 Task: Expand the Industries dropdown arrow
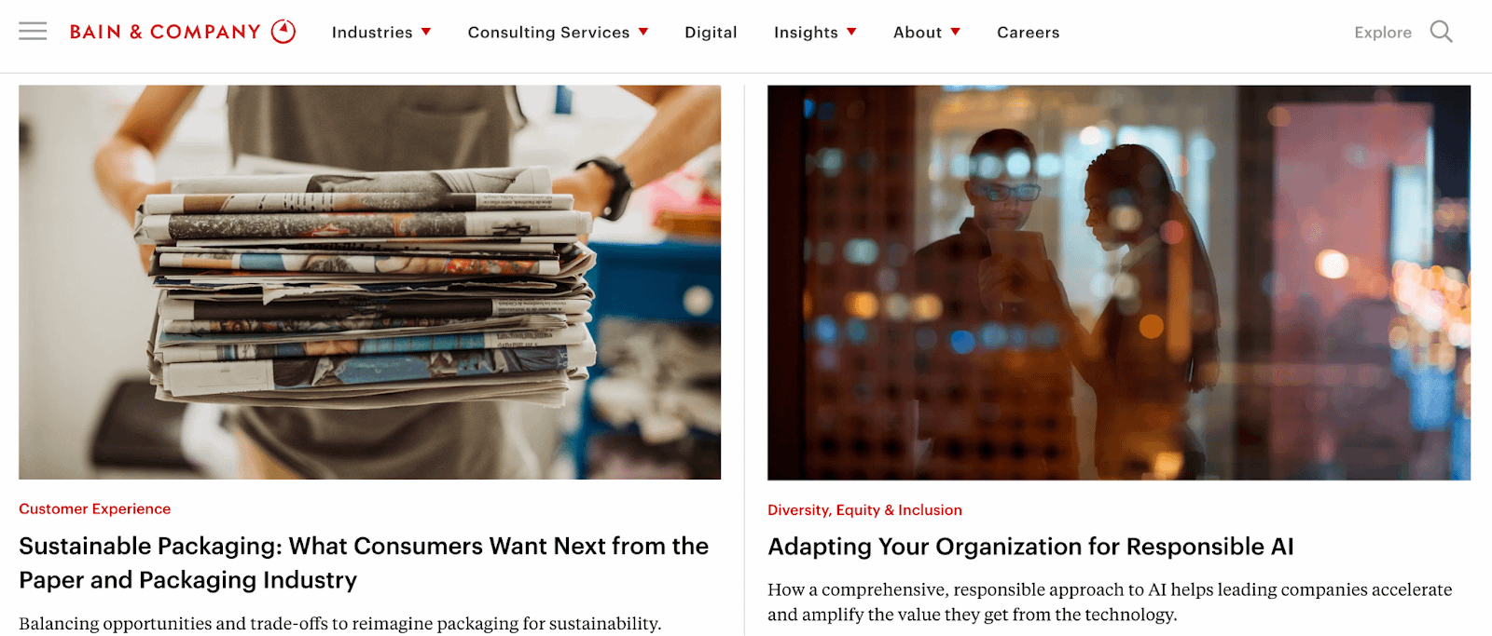(426, 32)
